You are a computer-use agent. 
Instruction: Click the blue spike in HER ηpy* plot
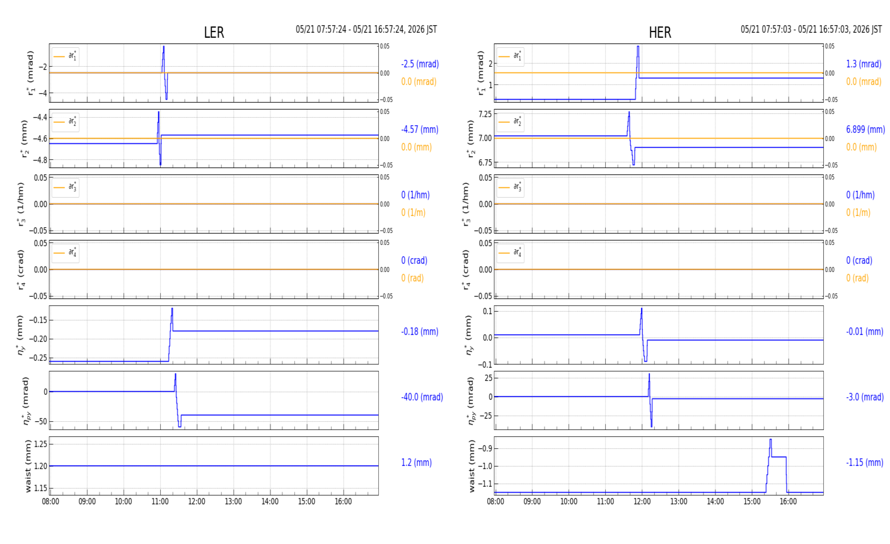(x=650, y=400)
